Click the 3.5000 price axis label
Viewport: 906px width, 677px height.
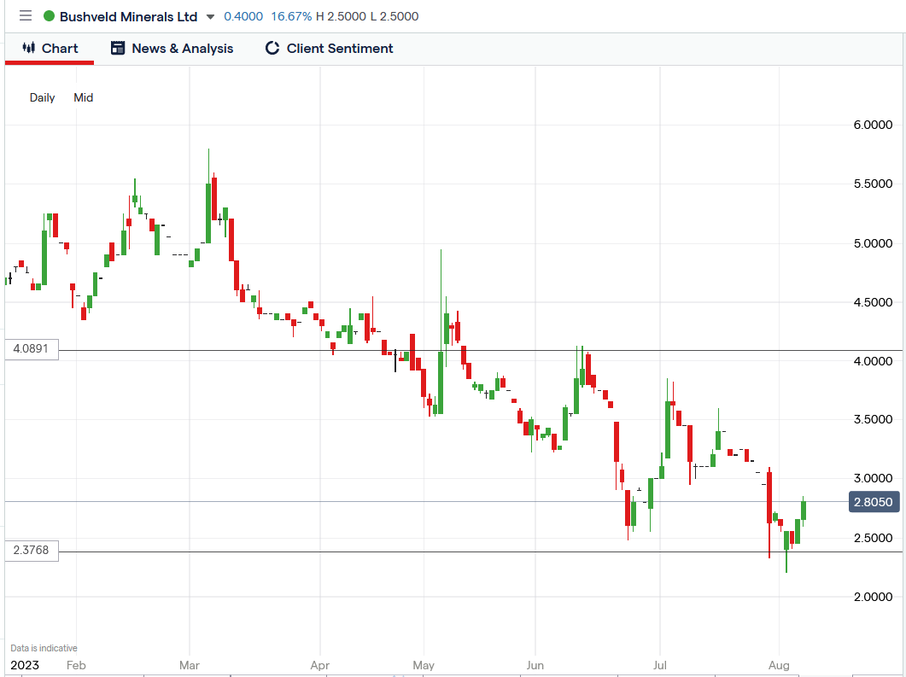pyautogui.click(x=873, y=419)
